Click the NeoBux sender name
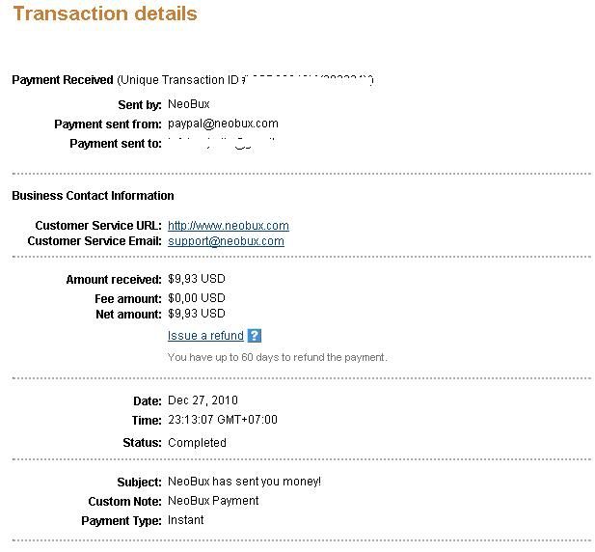Viewport: 595px width, 552px height. pyautogui.click(x=189, y=104)
